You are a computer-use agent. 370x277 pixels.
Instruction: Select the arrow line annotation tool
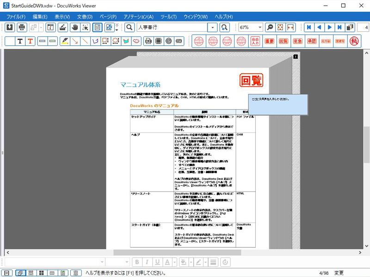tap(75, 41)
